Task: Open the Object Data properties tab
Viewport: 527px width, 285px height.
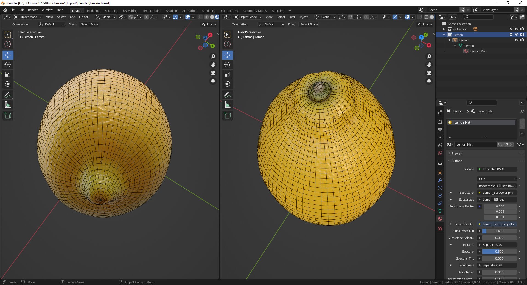Action: coord(440,211)
